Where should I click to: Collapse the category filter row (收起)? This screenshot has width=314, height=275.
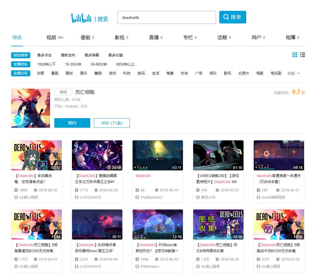[294, 73]
